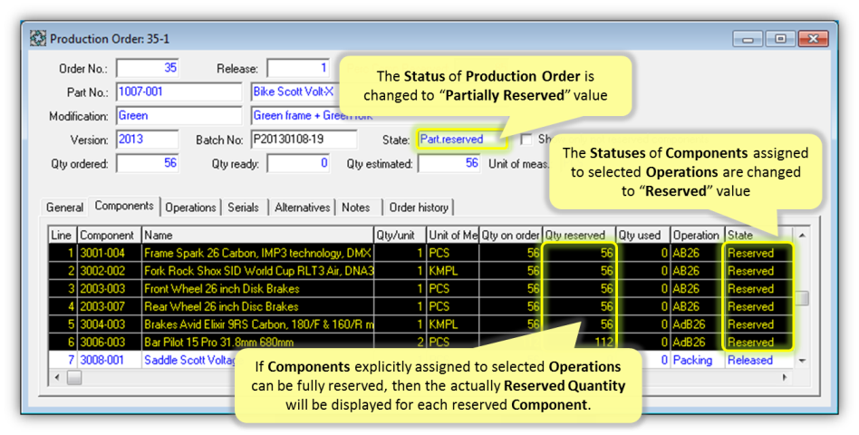Open the General tab
Image resolution: width=859 pixels, height=435 pixels.
tap(64, 208)
